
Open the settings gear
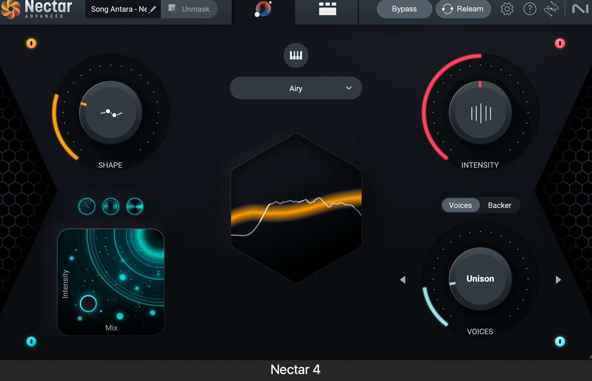(507, 9)
